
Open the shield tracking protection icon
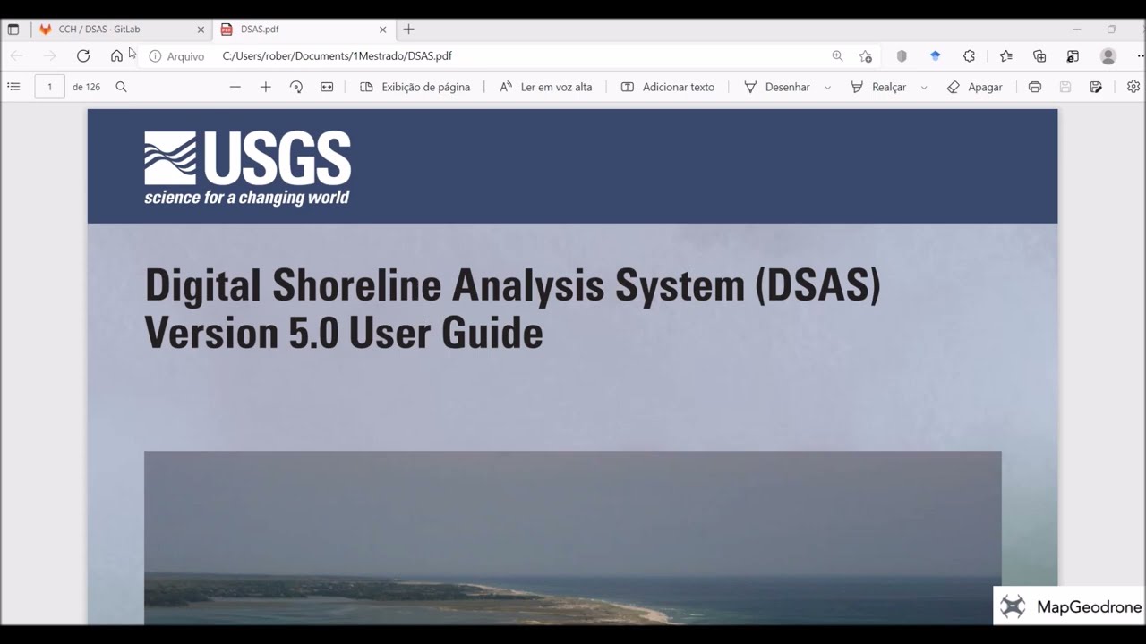(x=902, y=55)
